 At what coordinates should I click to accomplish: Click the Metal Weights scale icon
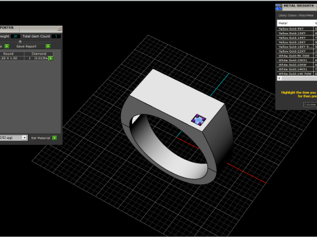279,7
